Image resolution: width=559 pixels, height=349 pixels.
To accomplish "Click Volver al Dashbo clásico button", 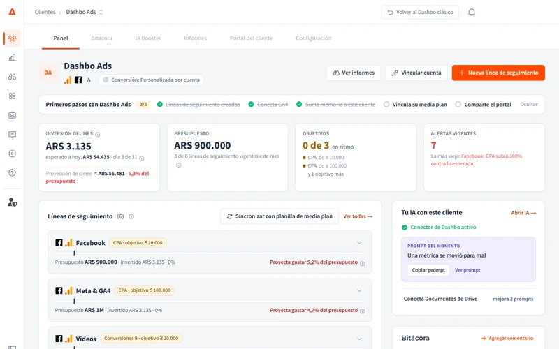I will [x=420, y=12].
